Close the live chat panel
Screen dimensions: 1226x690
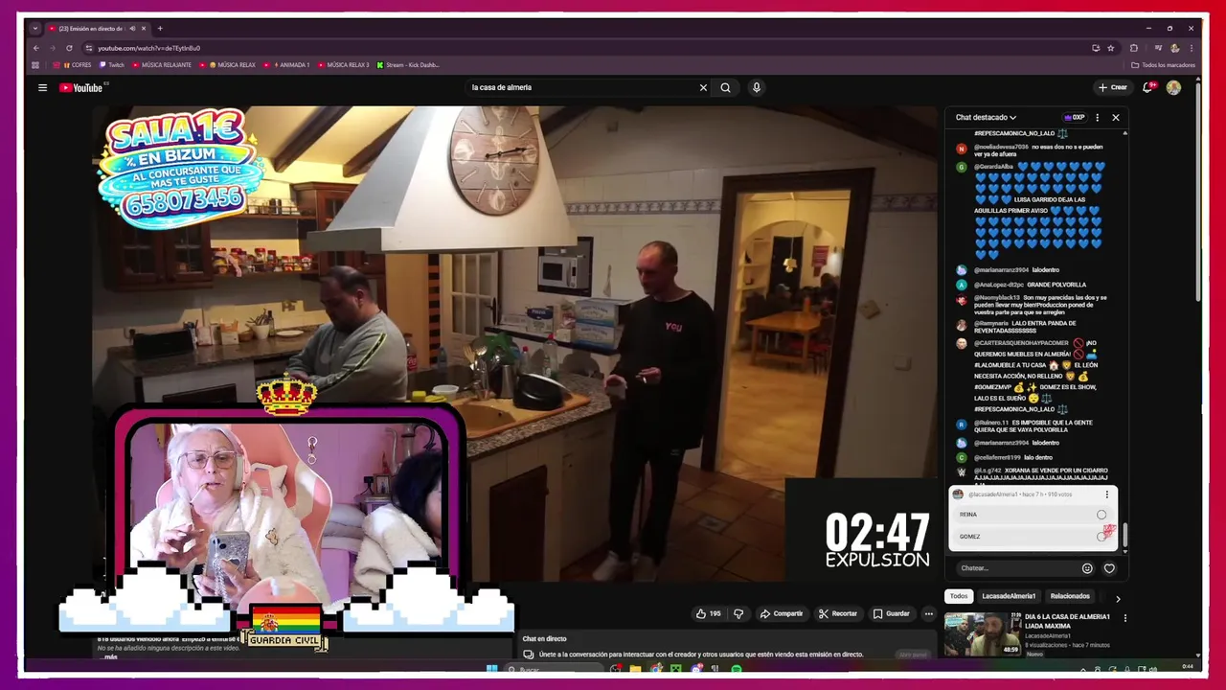tap(1115, 117)
